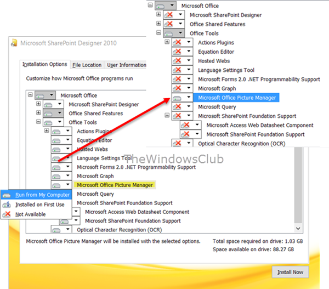
Task: Click drive icon beside highlighted blue Picture Manager row
Action: 177,98
